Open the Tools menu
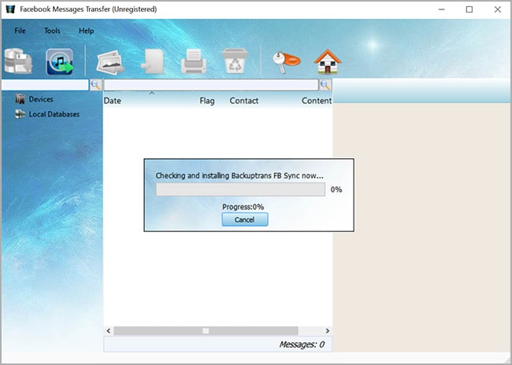 (x=52, y=31)
